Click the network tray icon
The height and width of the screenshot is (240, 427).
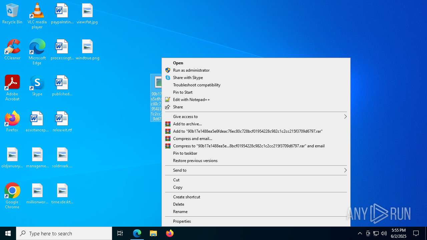click(376, 233)
